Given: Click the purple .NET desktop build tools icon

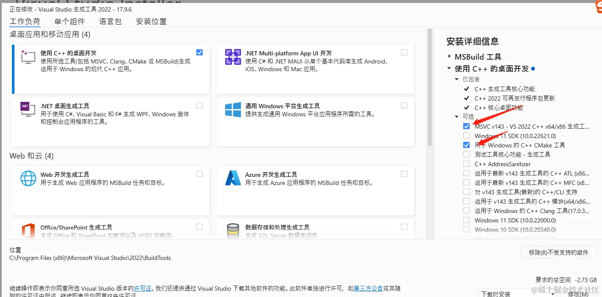Looking at the screenshot, I should point(28,109).
